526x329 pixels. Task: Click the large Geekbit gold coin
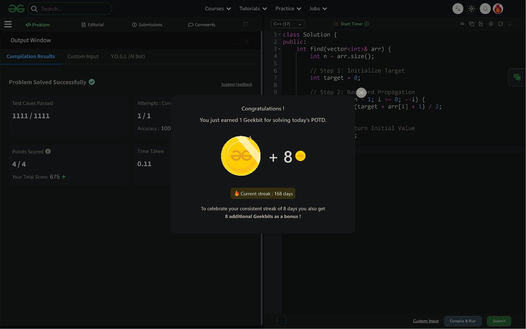(241, 156)
